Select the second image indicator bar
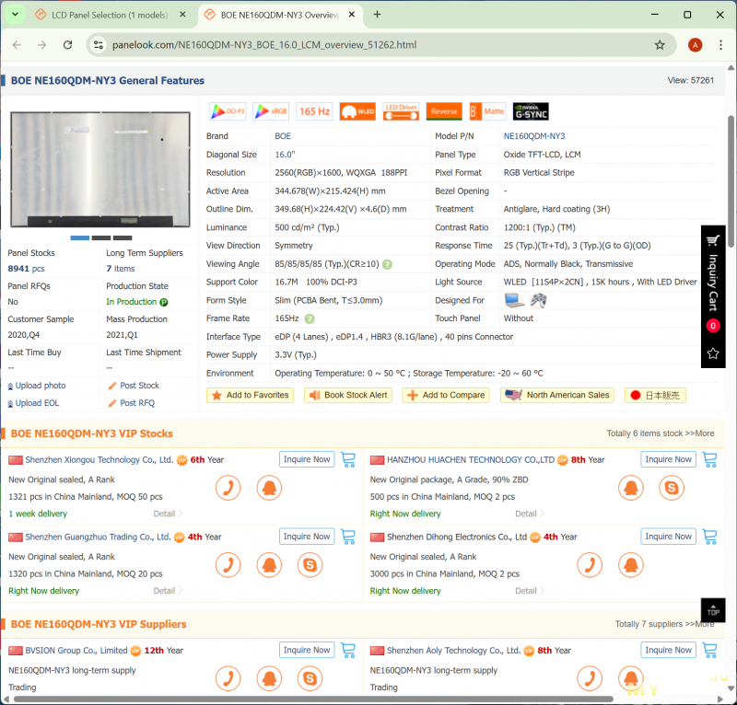Viewport: 737px width, 705px height. pos(101,238)
